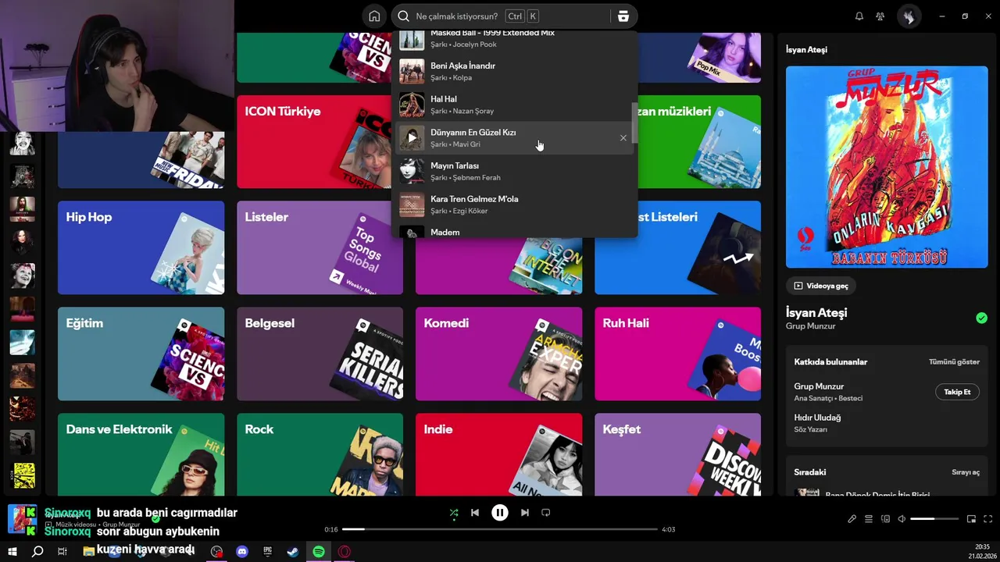The height and width of the screenshot is (562, 1000).
Task: Select the 'Hal Hal' song result
Action: 513,105
